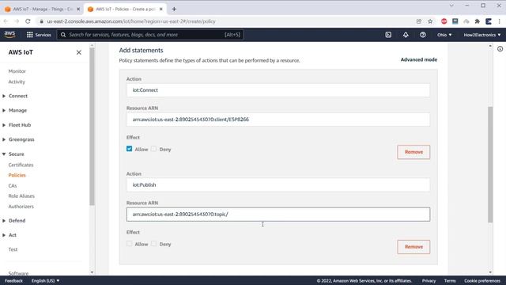Screen dimensions: 506x285
Task: Focus the AWS services search box
Action: pos(150,35)
